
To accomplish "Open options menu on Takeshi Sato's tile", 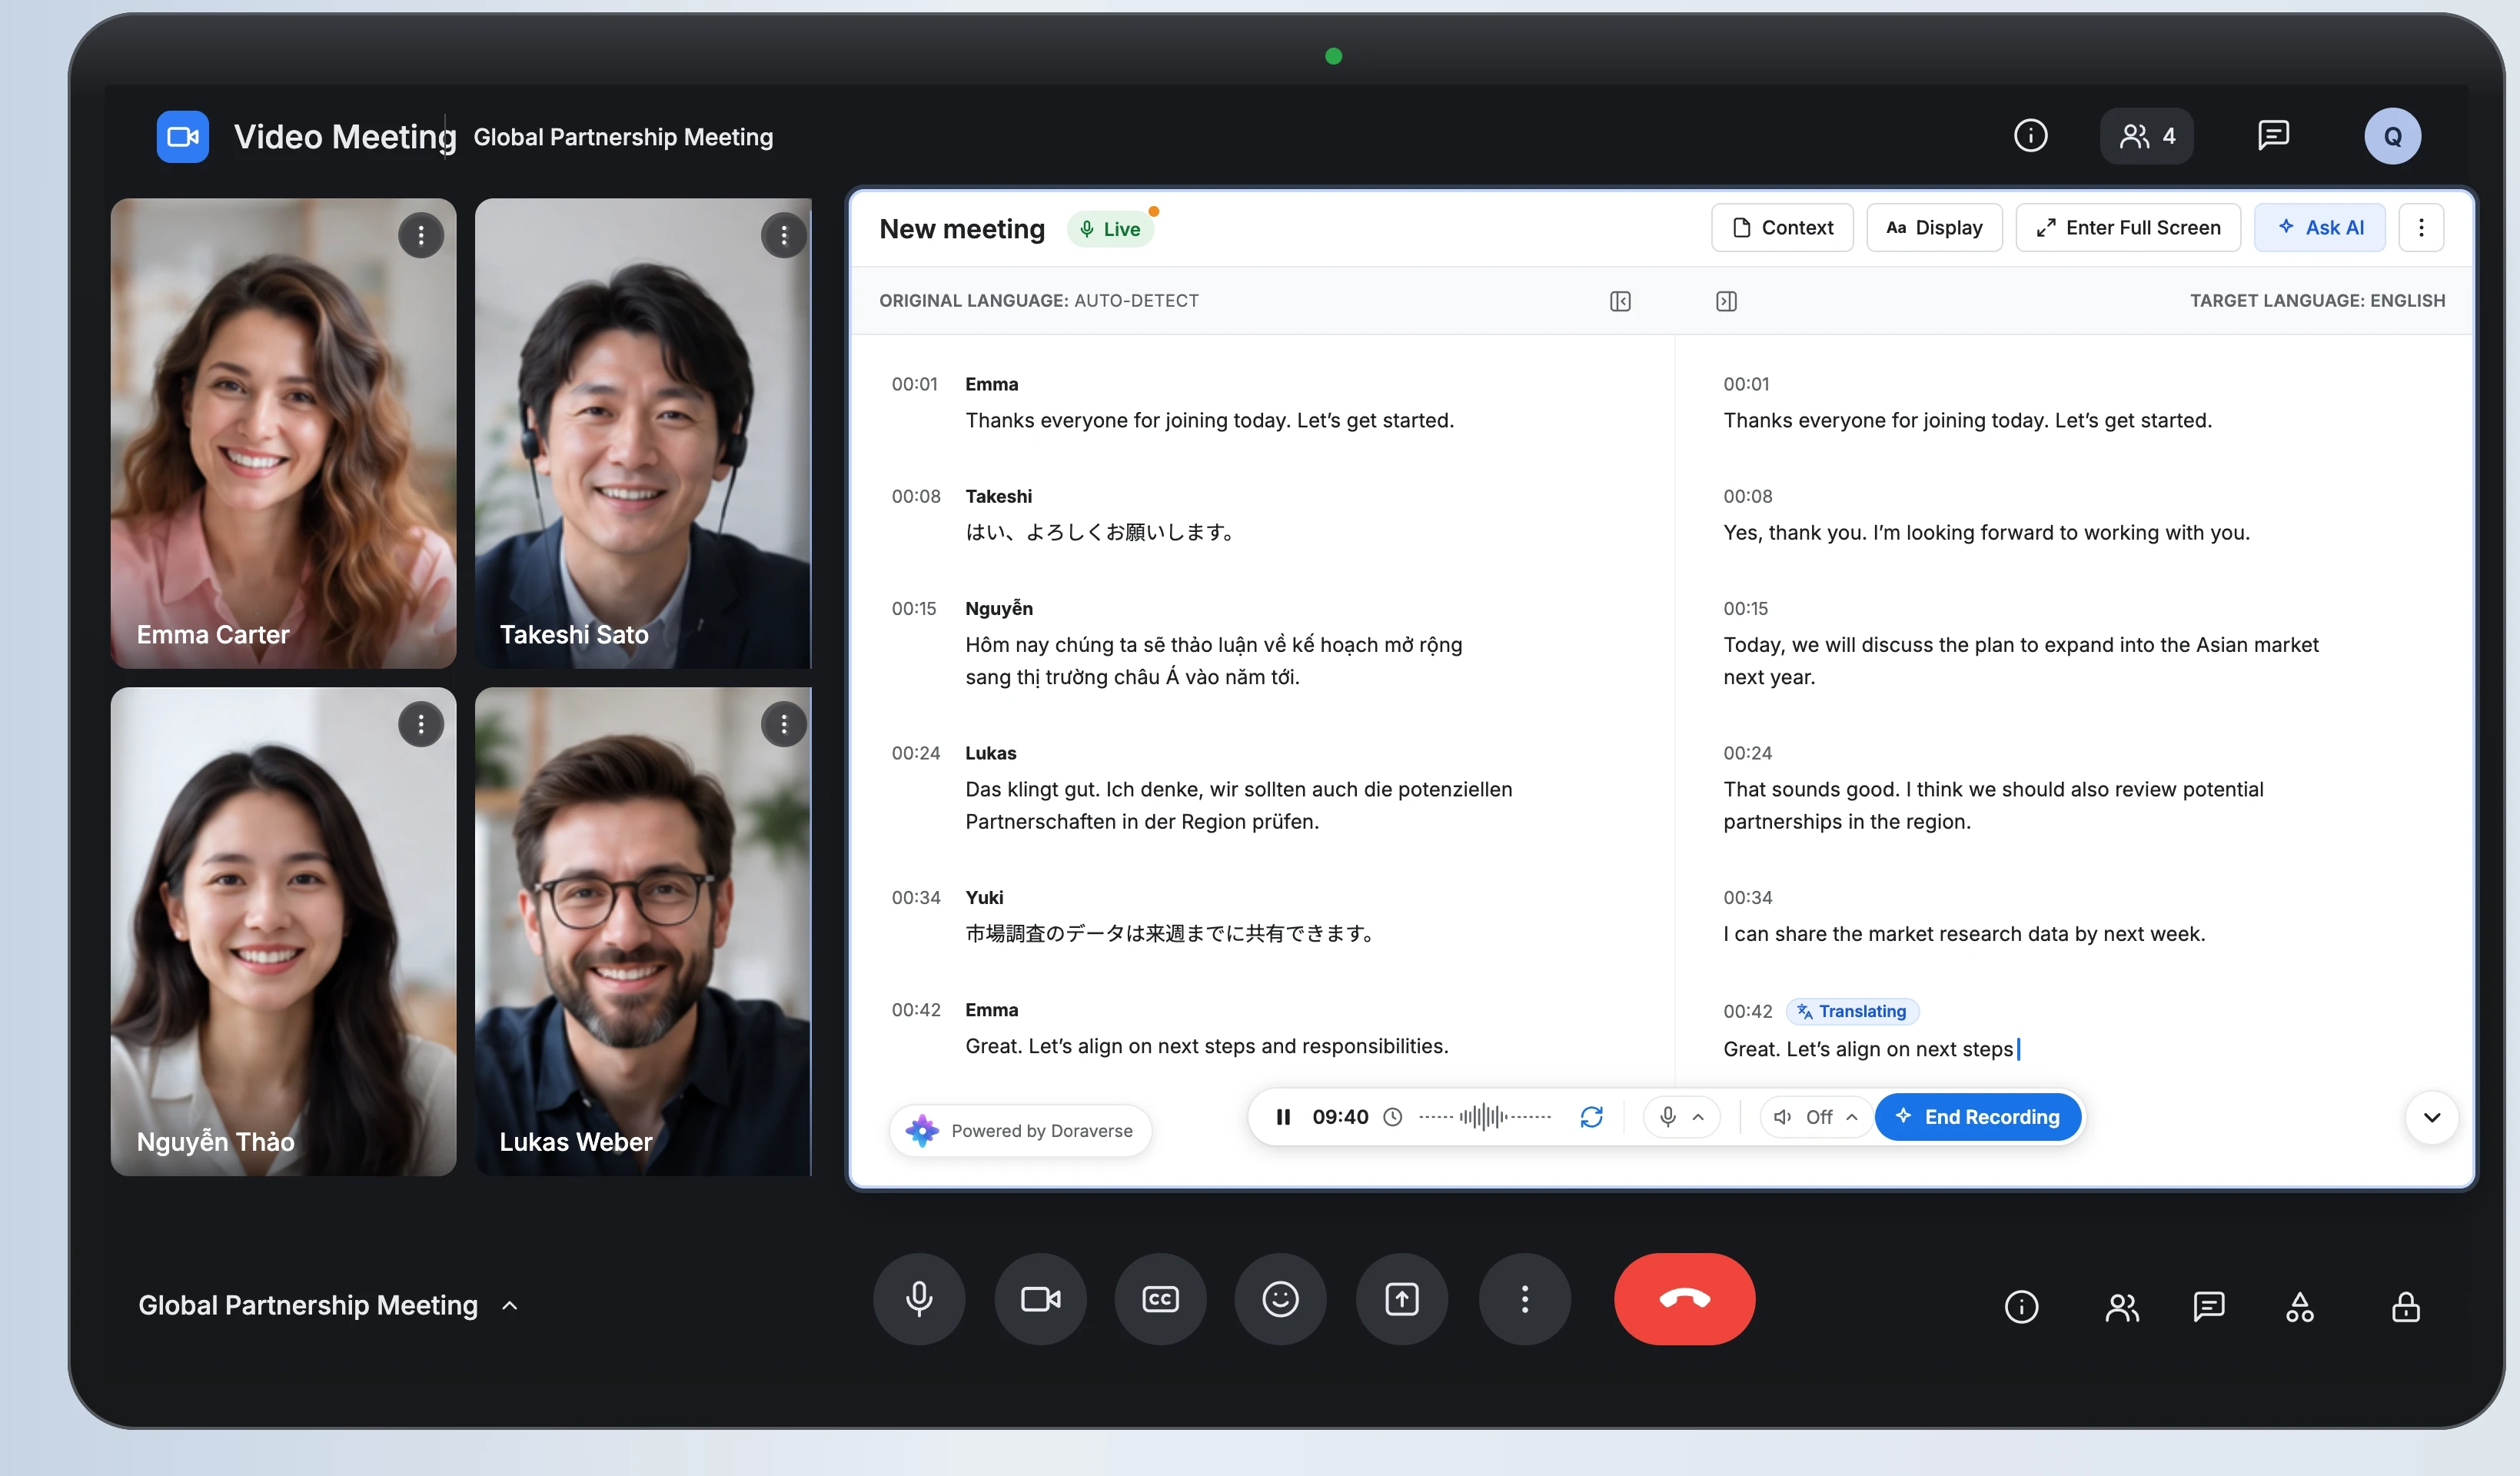I will point(784,236).
